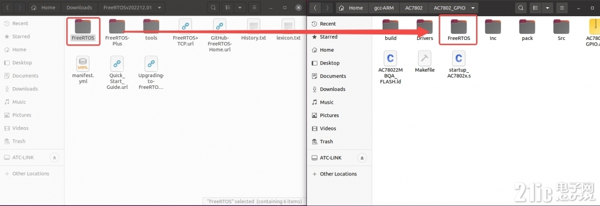
Task: Open view options dropdown in right window
Action: pos(547,8)
